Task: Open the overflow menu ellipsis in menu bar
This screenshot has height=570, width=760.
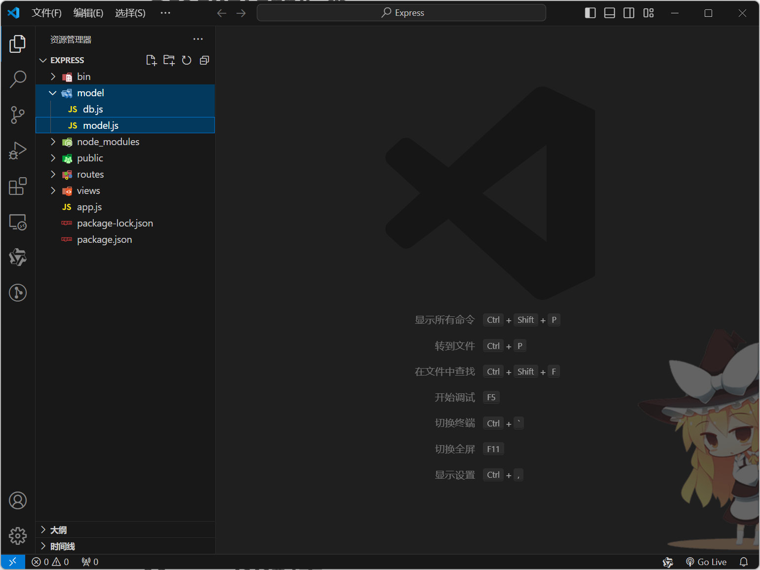Action: 165,13
